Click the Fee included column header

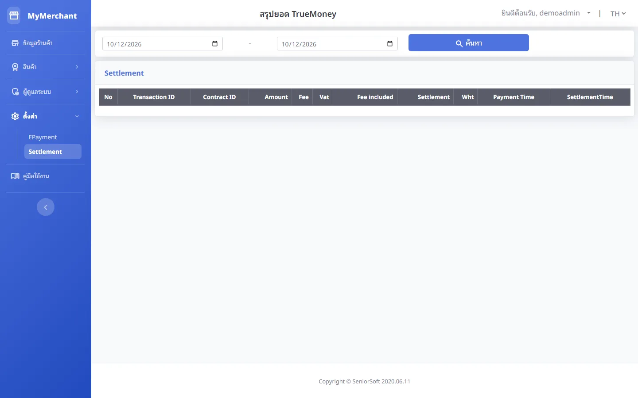point(366,97)
